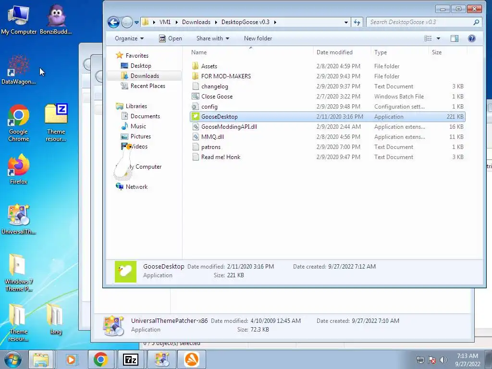This screenshot has height=369, width=492.
Task: Select Music library in navigation pane
Action: [134, 126]
